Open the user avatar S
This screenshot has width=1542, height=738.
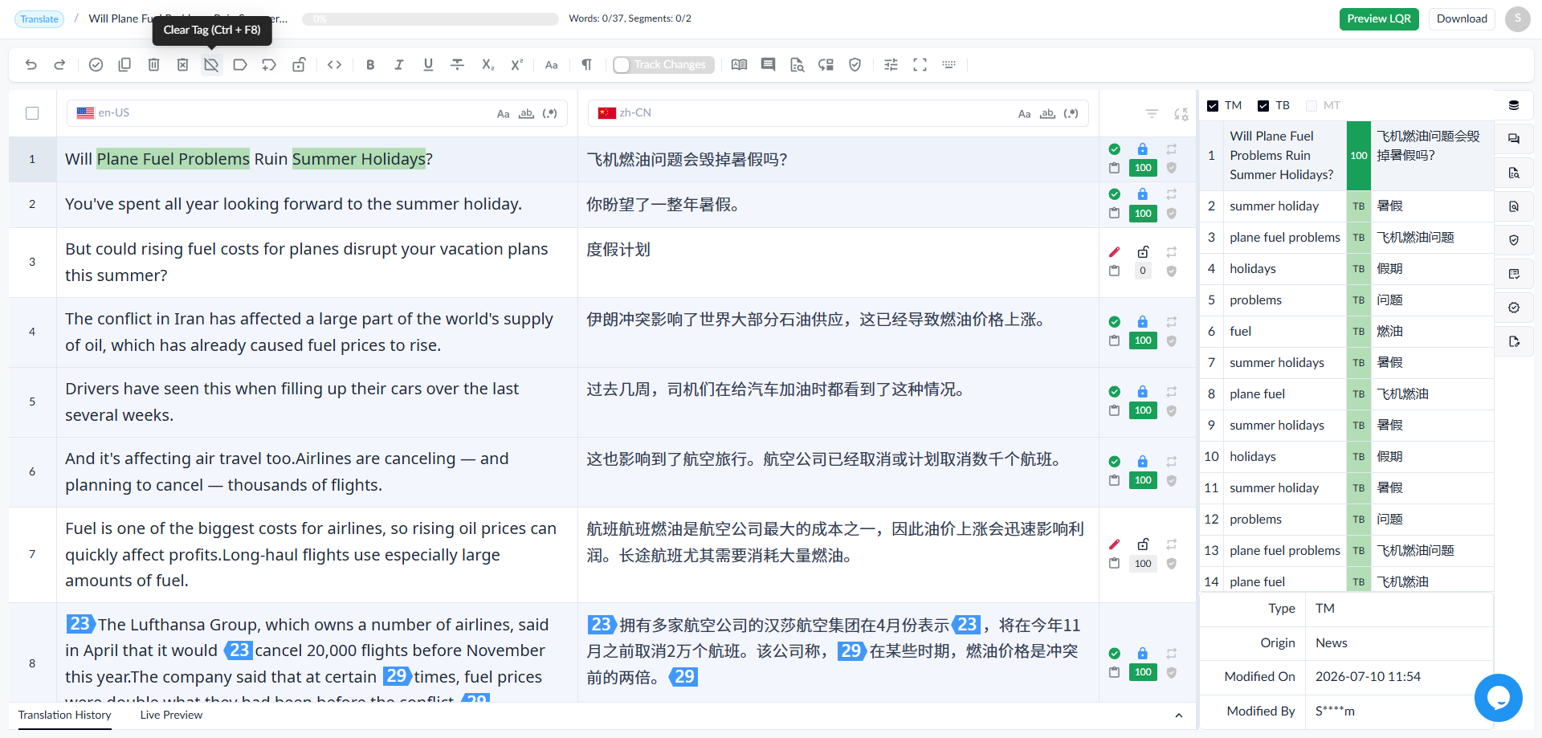[x=1517, y=19]
